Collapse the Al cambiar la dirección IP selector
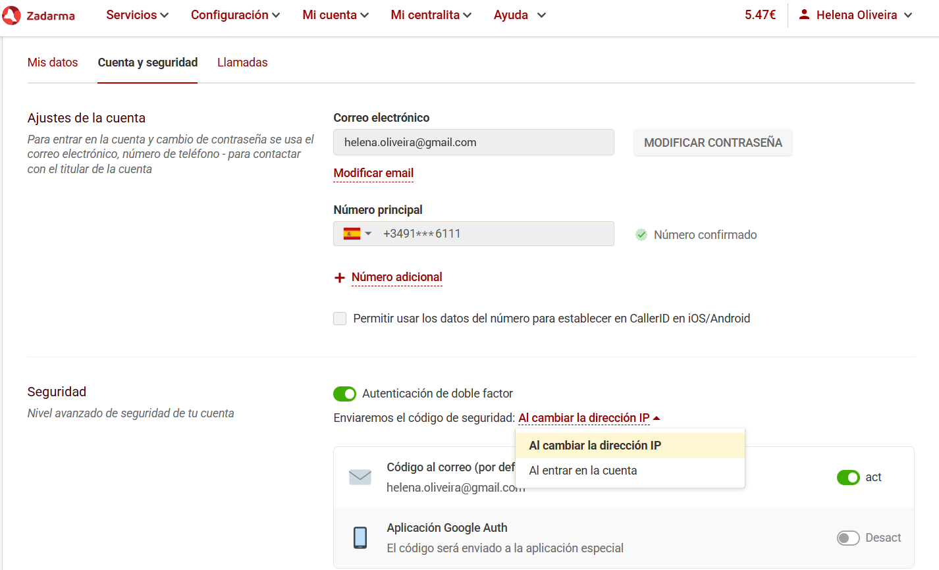Viewport: 939px width, 570px height. click(x=589, y=418)
